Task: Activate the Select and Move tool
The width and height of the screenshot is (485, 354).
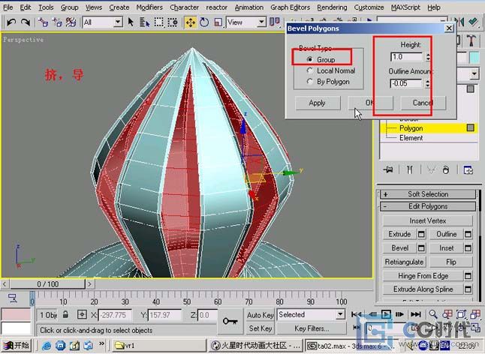Action: [x=191, y=22]
